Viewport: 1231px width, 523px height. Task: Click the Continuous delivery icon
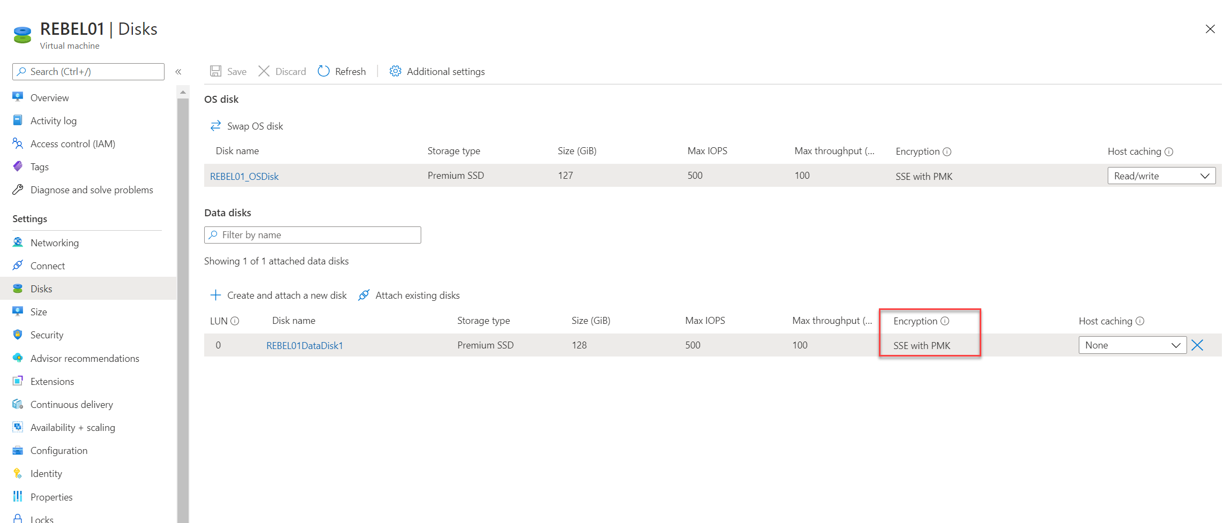18,404
